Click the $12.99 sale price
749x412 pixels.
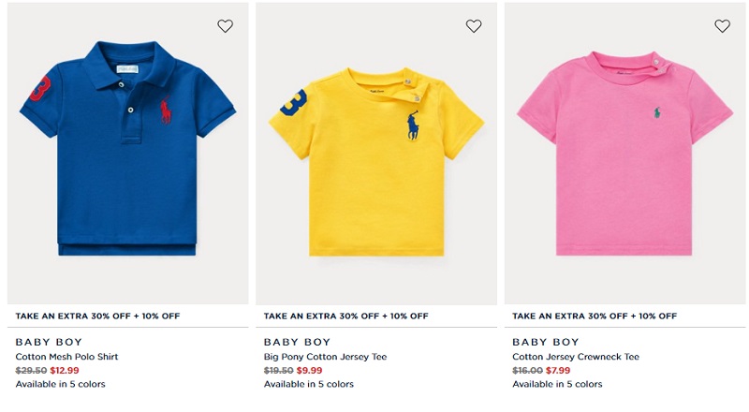65,371
